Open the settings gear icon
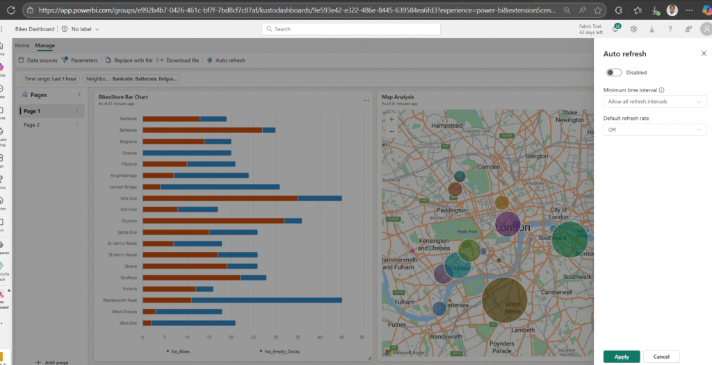The image size is (712, 365). click(634, 29)
